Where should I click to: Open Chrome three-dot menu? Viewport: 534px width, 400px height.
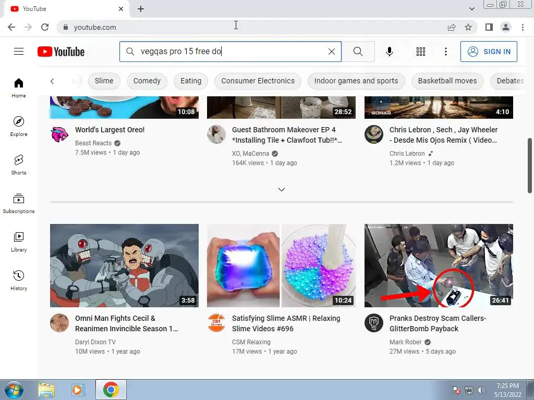(x=523, y=27)
